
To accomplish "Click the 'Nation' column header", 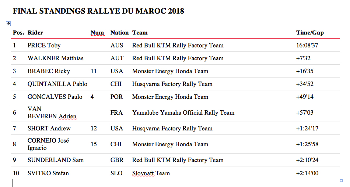I will pyautogui.click(x=119, y=33).
